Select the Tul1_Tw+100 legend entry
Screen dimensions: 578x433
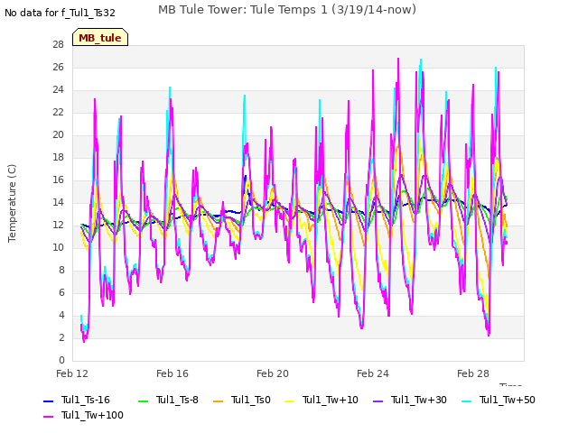(83, 415)
